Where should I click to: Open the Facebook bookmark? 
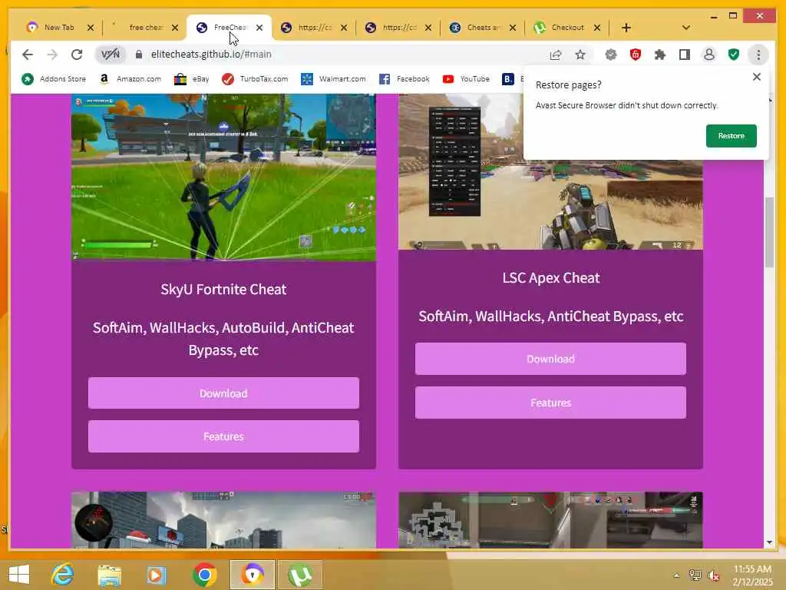[405, 79]
